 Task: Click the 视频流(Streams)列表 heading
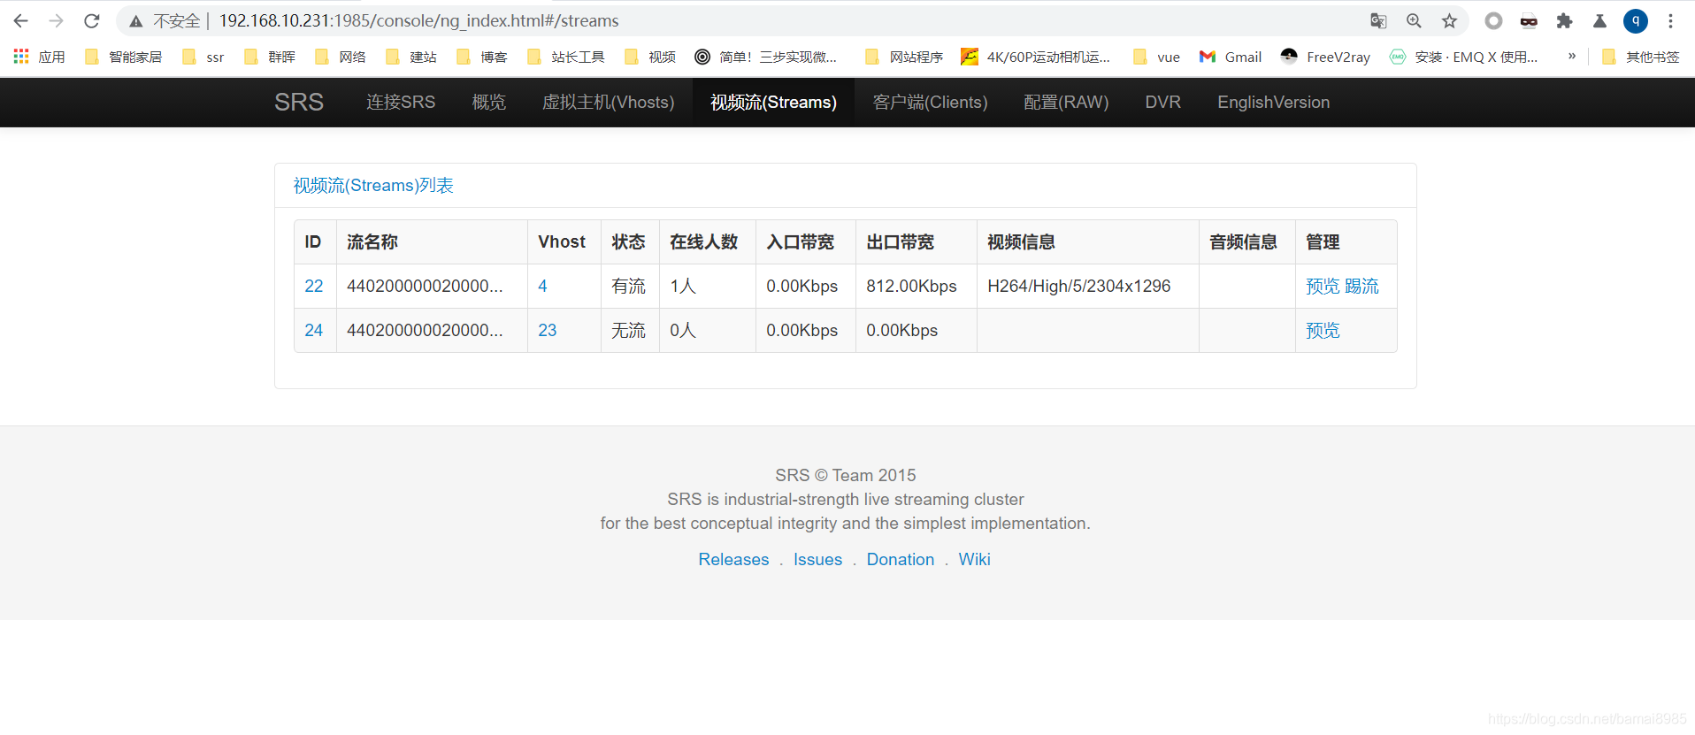coord(373,185)
